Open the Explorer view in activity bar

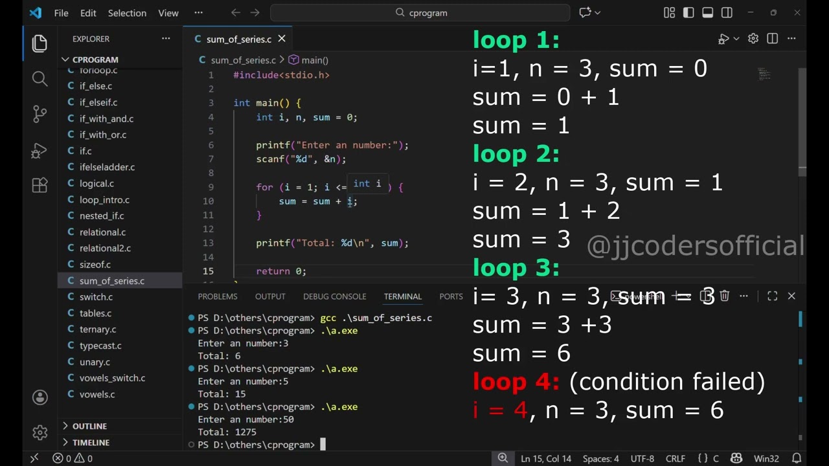point(40,44)
